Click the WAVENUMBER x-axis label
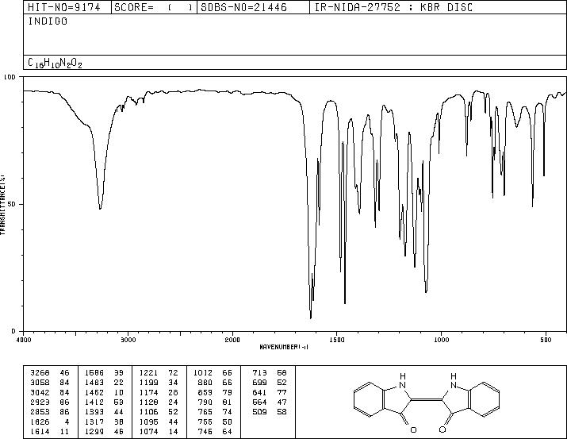567x439 pixels. (284, 347)
